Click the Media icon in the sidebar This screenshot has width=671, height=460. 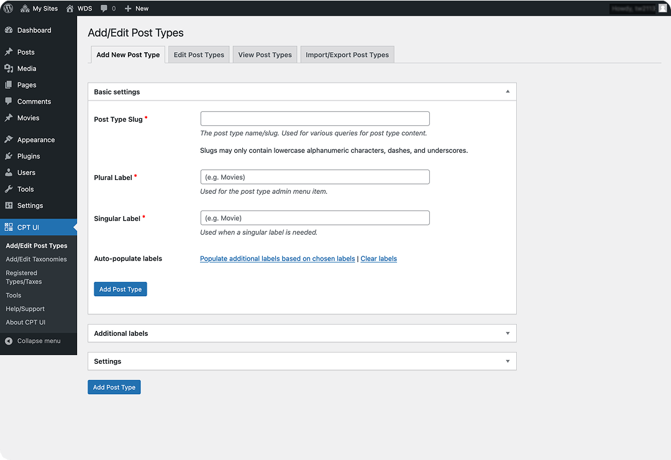[x=10, y=68]
